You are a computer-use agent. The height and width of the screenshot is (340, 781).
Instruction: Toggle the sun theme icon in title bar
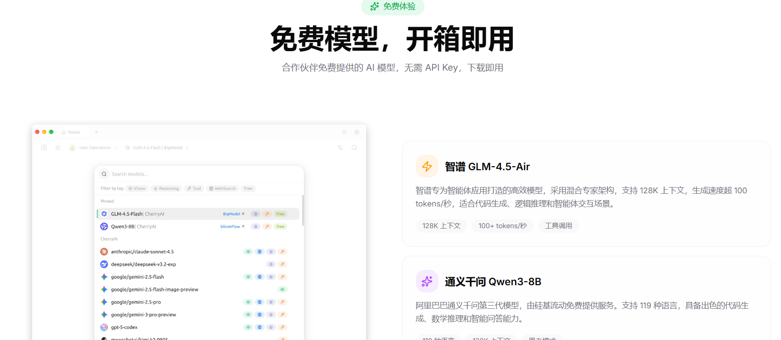[344, 132]
